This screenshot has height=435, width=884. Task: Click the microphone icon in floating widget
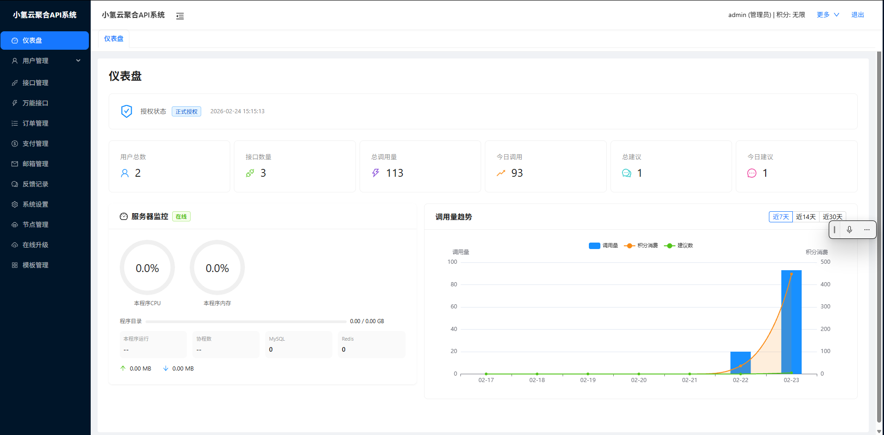pos(849,229)
